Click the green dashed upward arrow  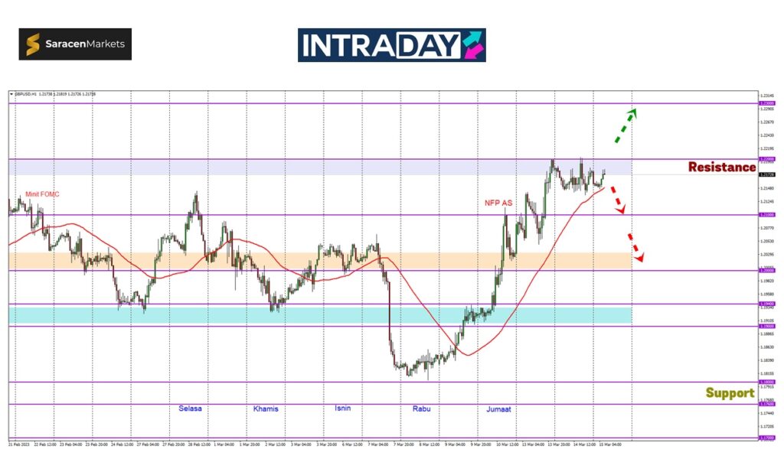click(625, 126)
